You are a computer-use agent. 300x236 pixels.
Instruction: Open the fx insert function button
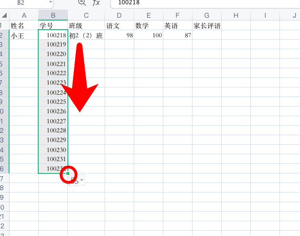tap(96, 2)
